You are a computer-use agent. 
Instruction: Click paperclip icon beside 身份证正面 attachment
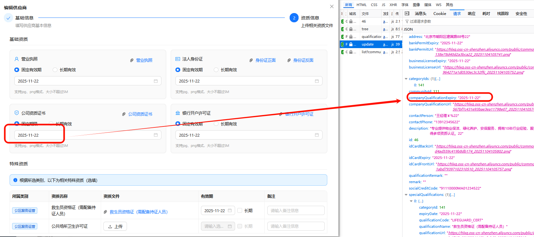pos(251,60)
